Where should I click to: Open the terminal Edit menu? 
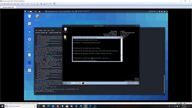(45, 30)
